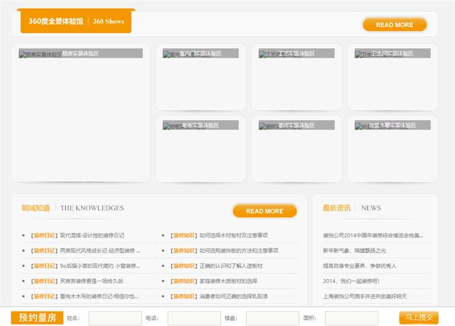Viewport: 455px width, 326px height.
Task: Open the 工艺实景体验区 thumbnail
Action: click(296, 77)
